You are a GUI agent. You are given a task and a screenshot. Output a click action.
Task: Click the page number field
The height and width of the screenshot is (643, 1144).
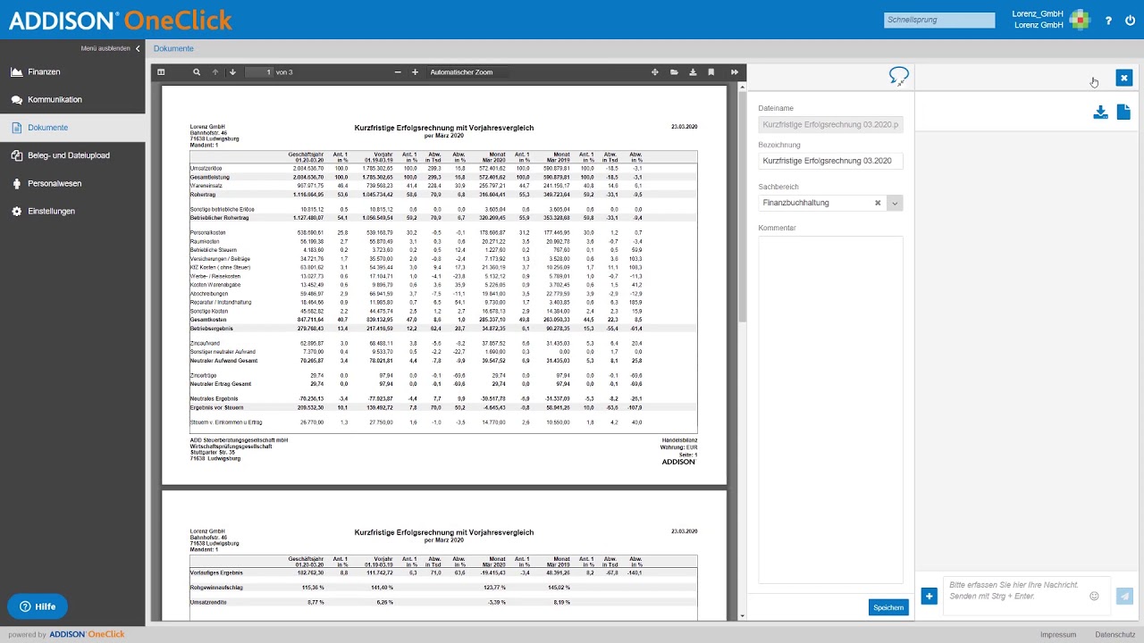pos(258,72)
